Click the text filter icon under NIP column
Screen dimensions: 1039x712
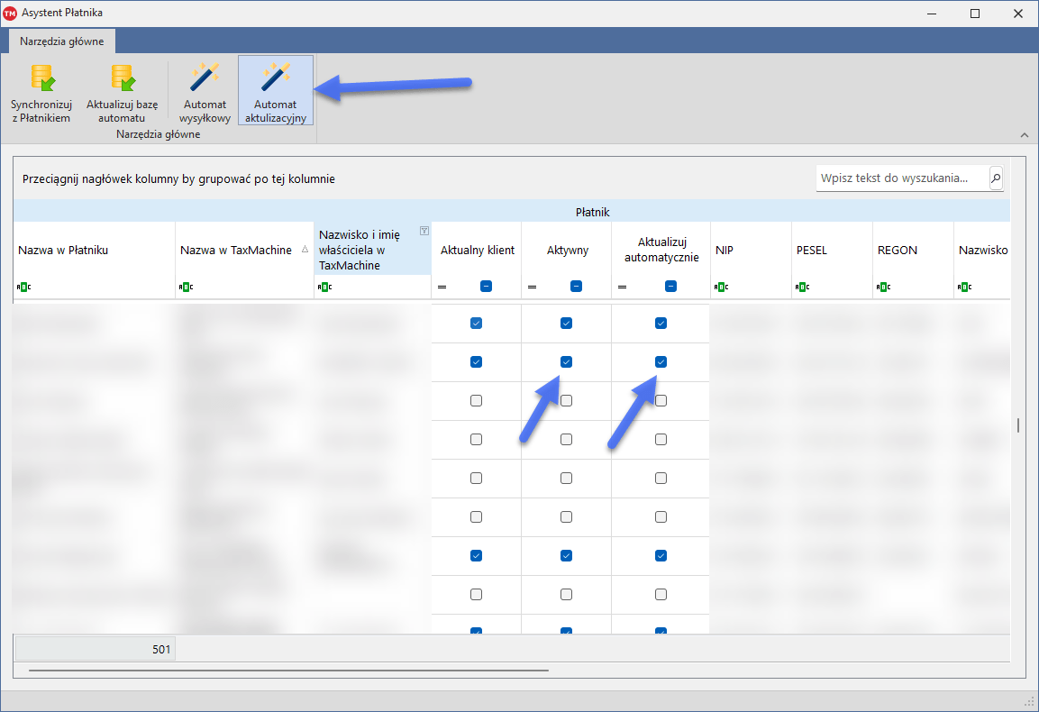pos(720,287)
